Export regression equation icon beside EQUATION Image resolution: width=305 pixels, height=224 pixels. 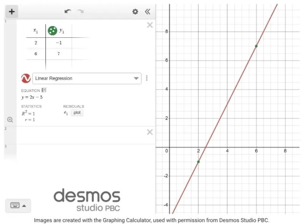[44, 90]
